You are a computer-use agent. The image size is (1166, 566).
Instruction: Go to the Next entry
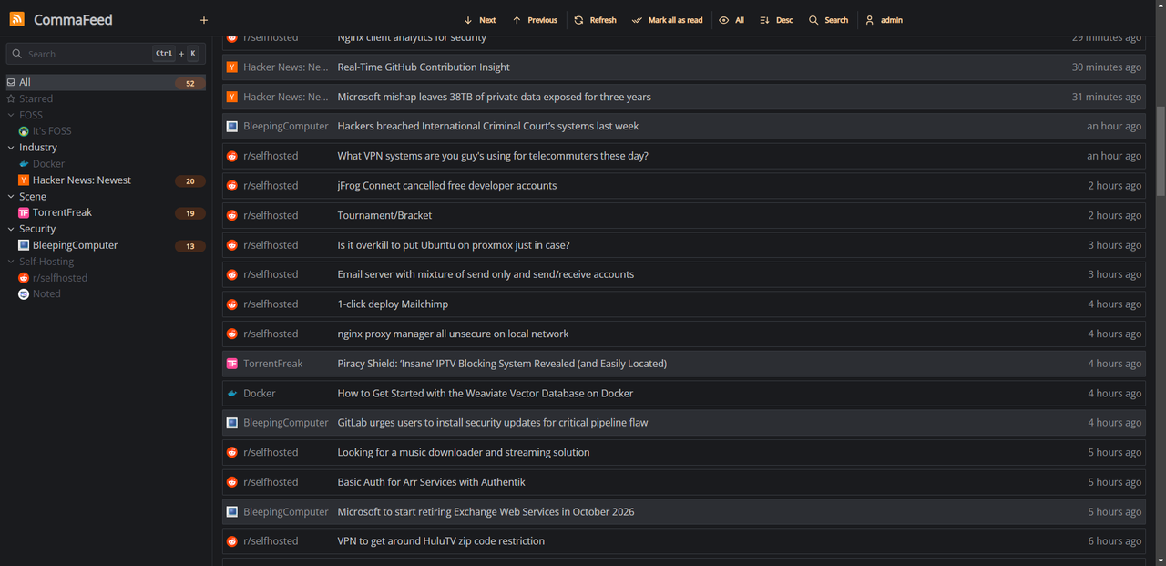click(480, 20)
